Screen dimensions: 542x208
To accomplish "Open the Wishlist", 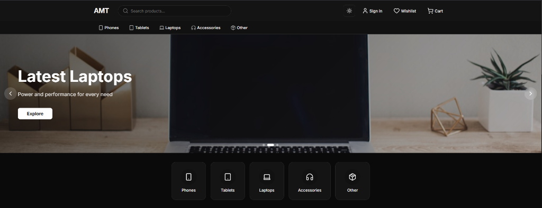I will (405, 11).
